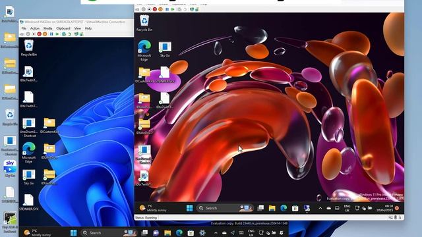Select Sky Go icon on left VM desktop
422x237 pixels.
coord(28,177)
